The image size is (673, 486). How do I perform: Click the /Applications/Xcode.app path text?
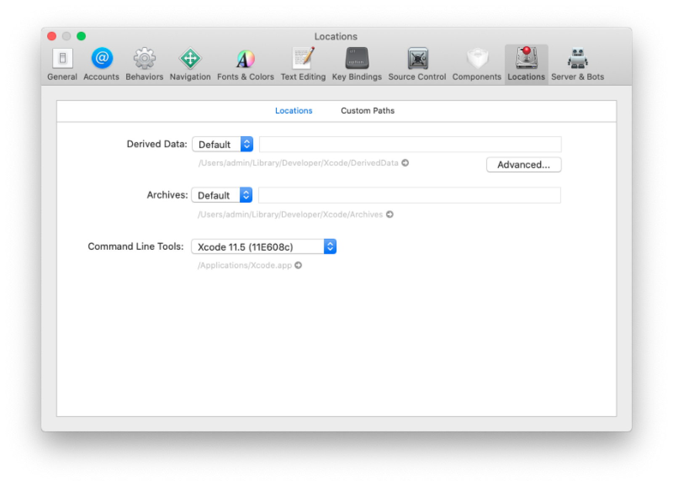pos(245,265)
